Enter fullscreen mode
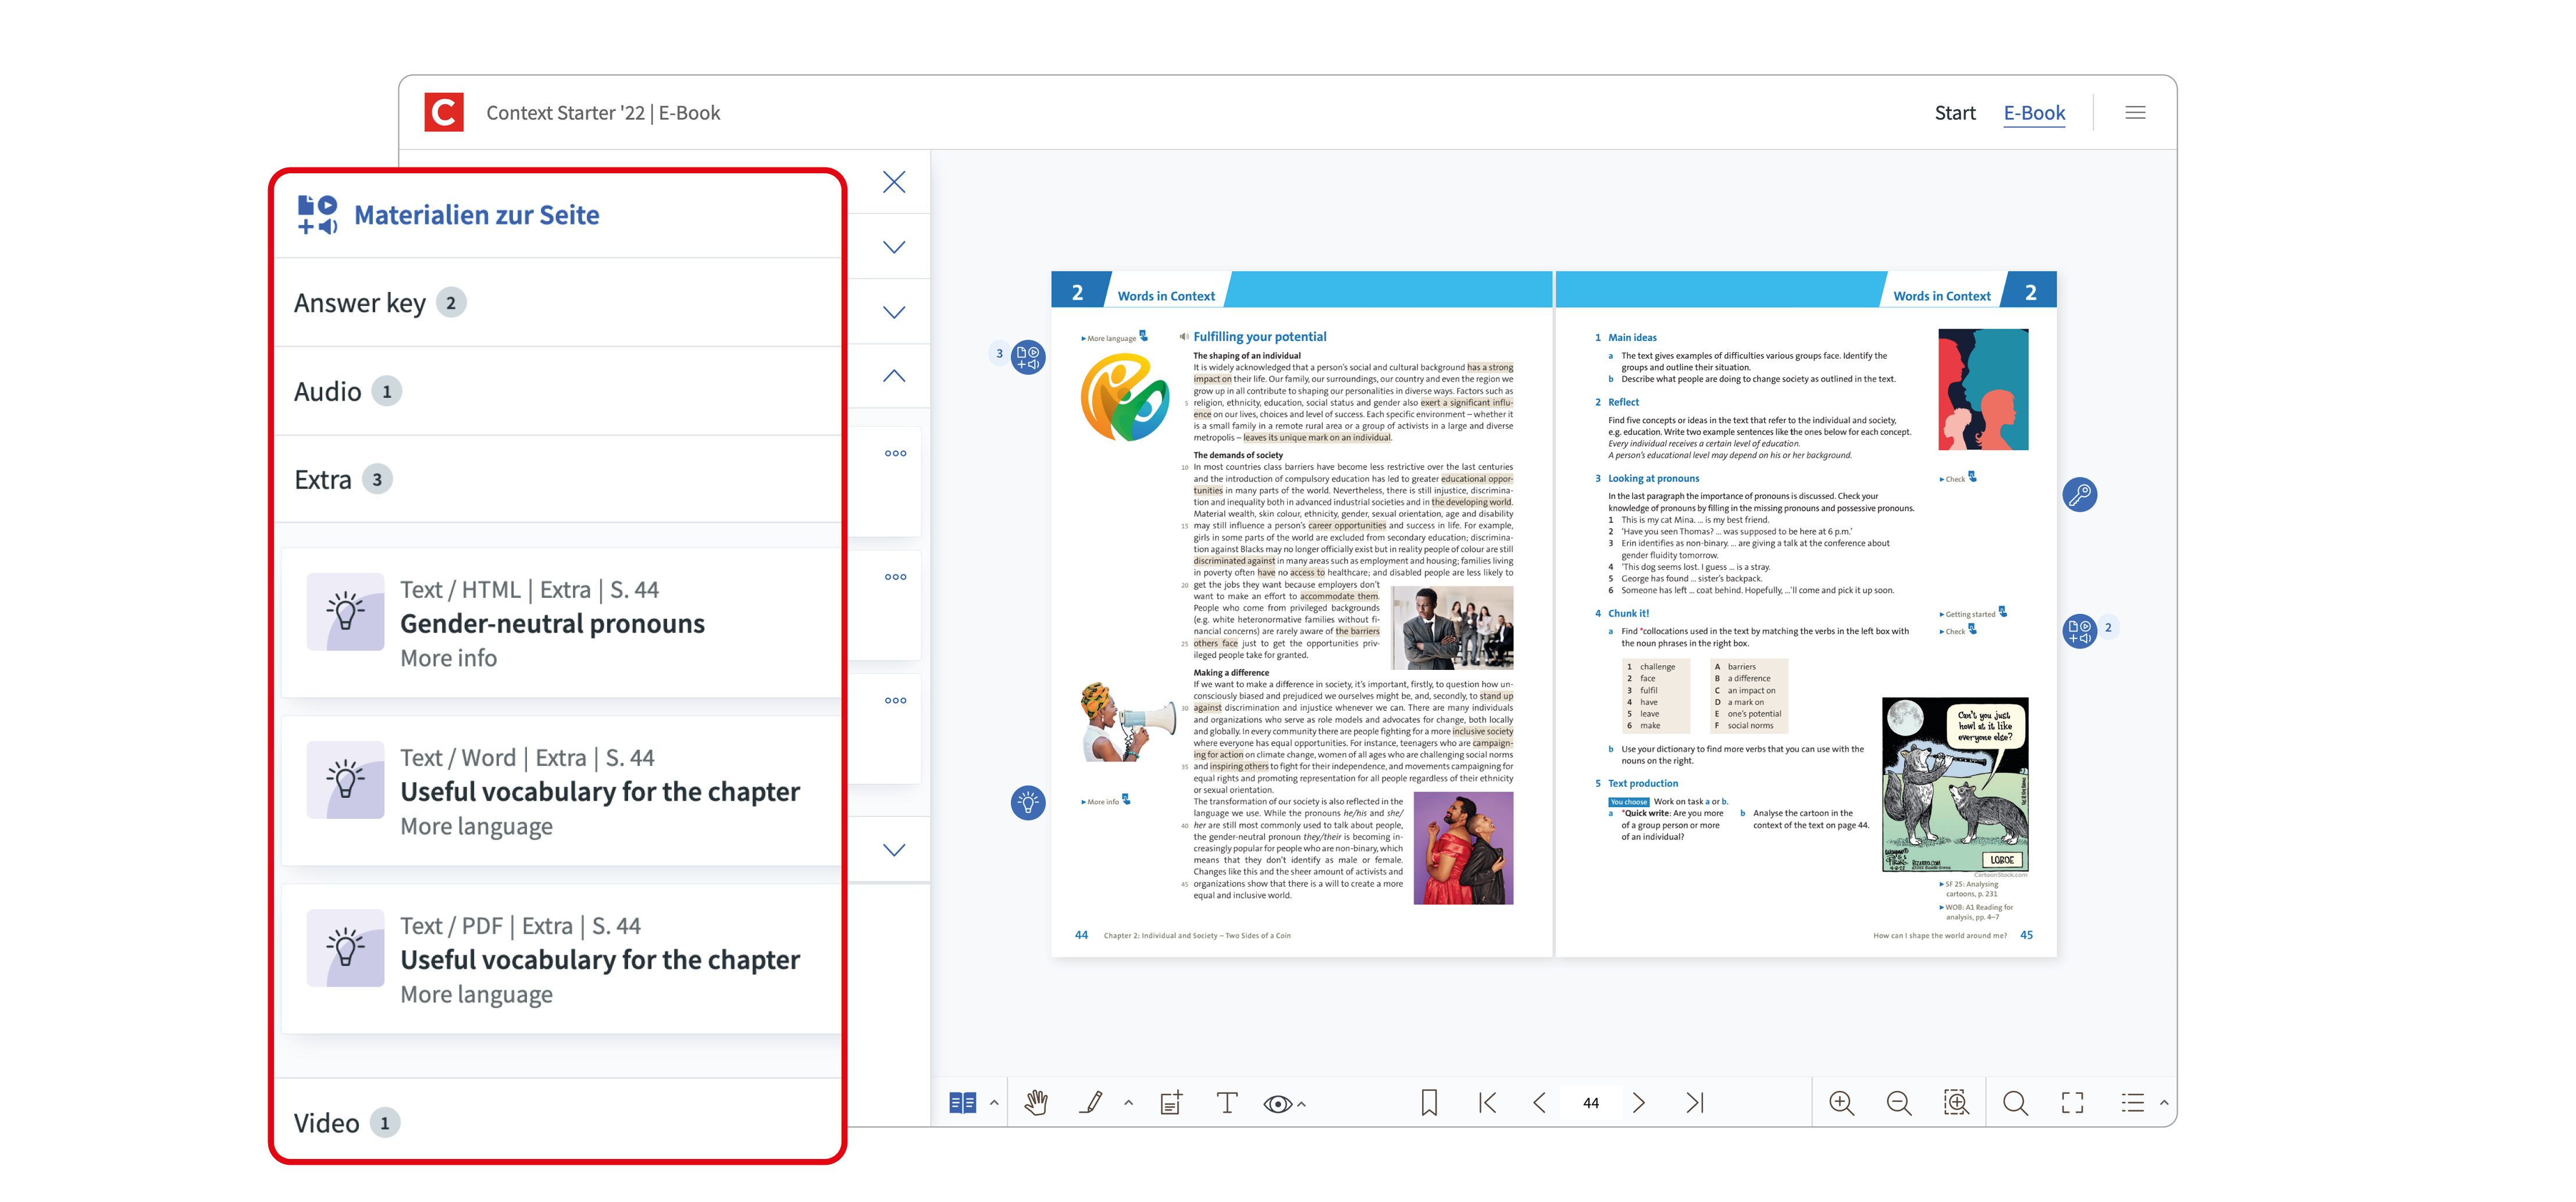The width and height of the screenshot is (2576, 1202). tap(2072, 1102)
